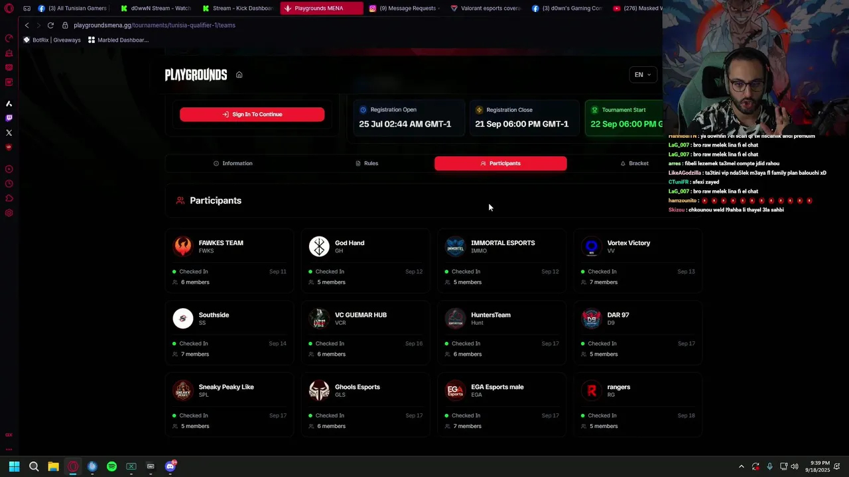Open BotRix Giveaways bookmark

point(52,40)
